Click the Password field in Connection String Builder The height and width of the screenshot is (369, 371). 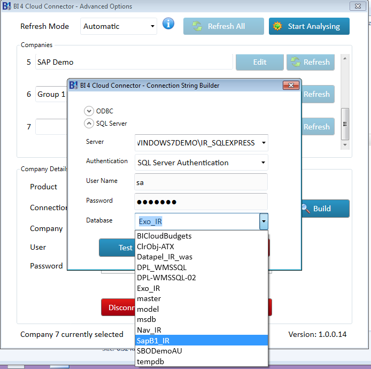[x=201, y=202]
